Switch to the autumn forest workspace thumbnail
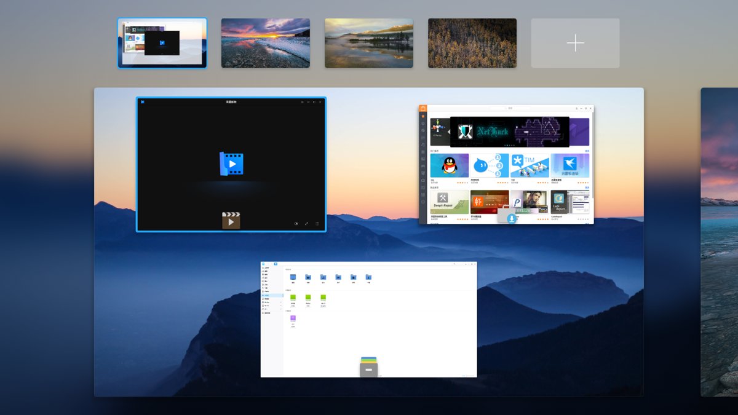738x415 pixels. click(472, 43)
